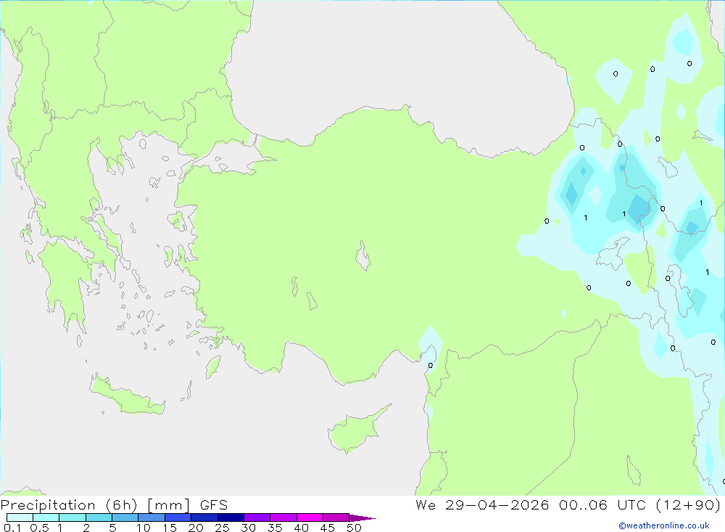Screen dimensions: 725x532
Task: Click the '0.1' legend scale label
Action: 12,528
